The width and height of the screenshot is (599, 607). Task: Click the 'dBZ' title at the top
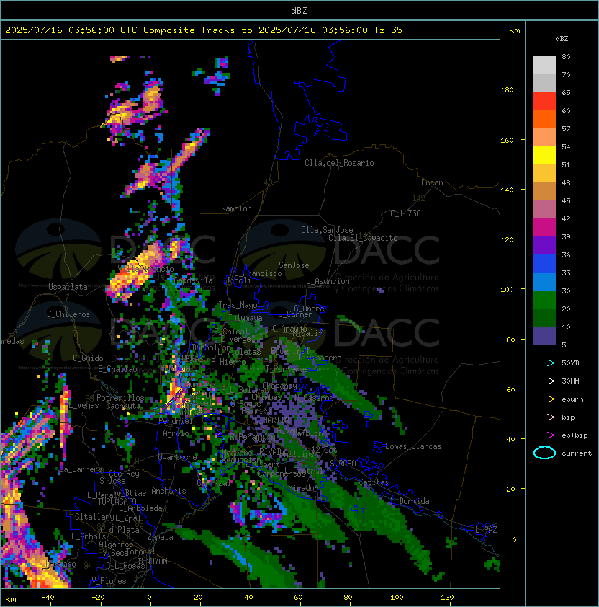[299, 10]
